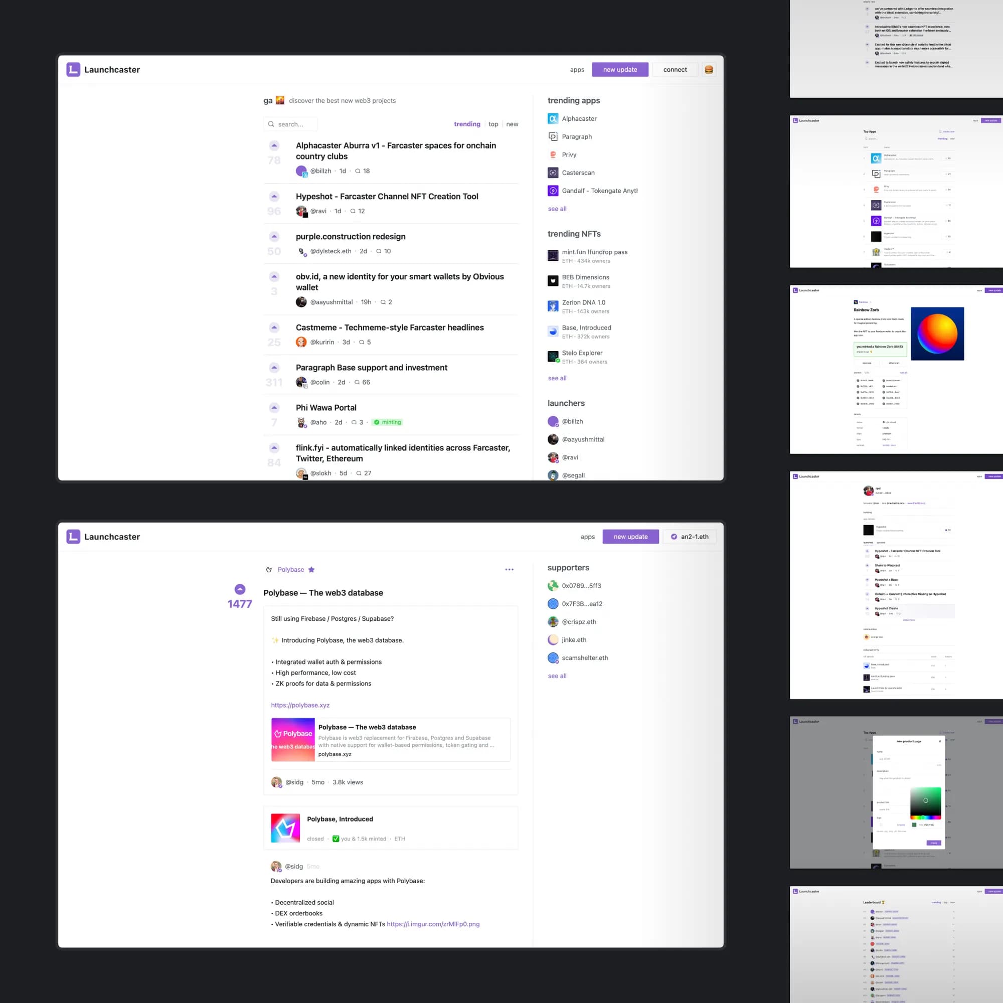
Task: Click the Privy app icon
Action: click(x=551, y=154)
